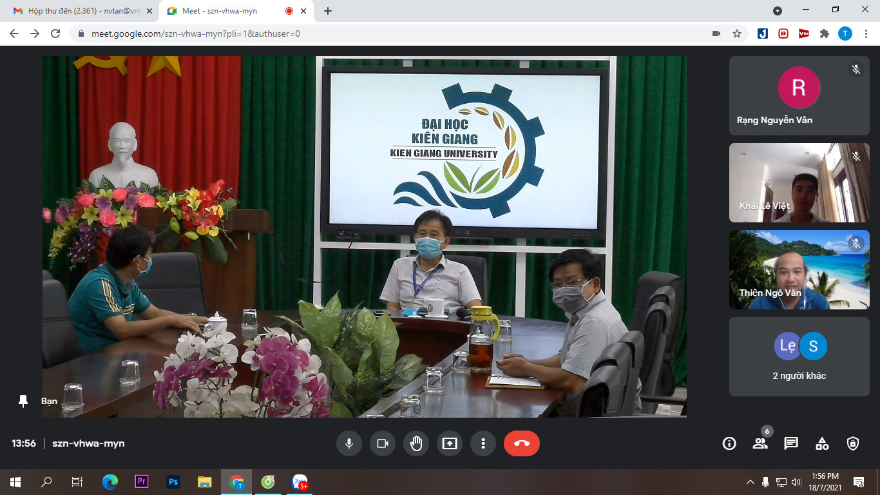Click camera permission icon in address bar

click(716, 34)
